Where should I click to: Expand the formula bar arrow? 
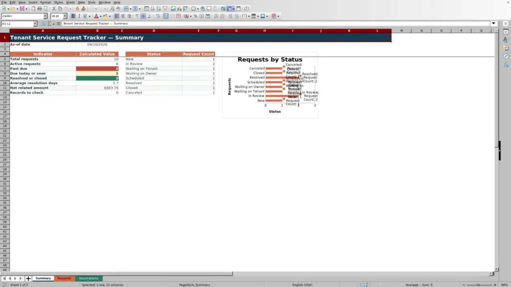click(494, 23)
